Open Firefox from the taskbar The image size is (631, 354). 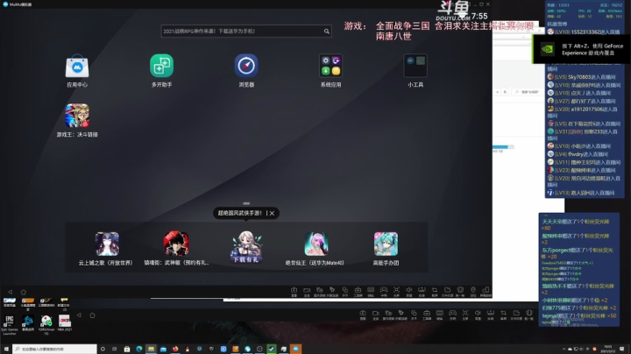[175, 349]
